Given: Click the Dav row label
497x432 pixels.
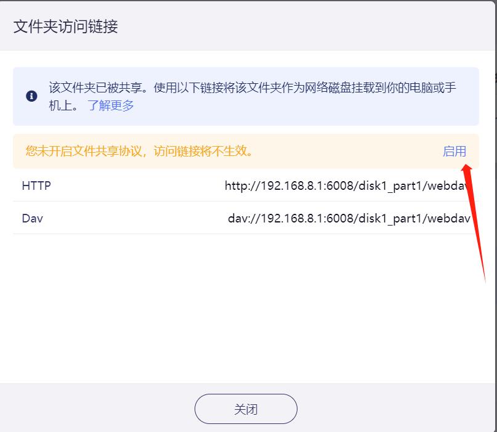Looking at the screenshot, I should [33, 219].
